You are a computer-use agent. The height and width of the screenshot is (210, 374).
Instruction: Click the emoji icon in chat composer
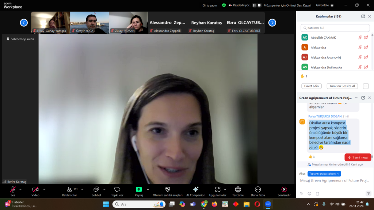coord(309,194)
